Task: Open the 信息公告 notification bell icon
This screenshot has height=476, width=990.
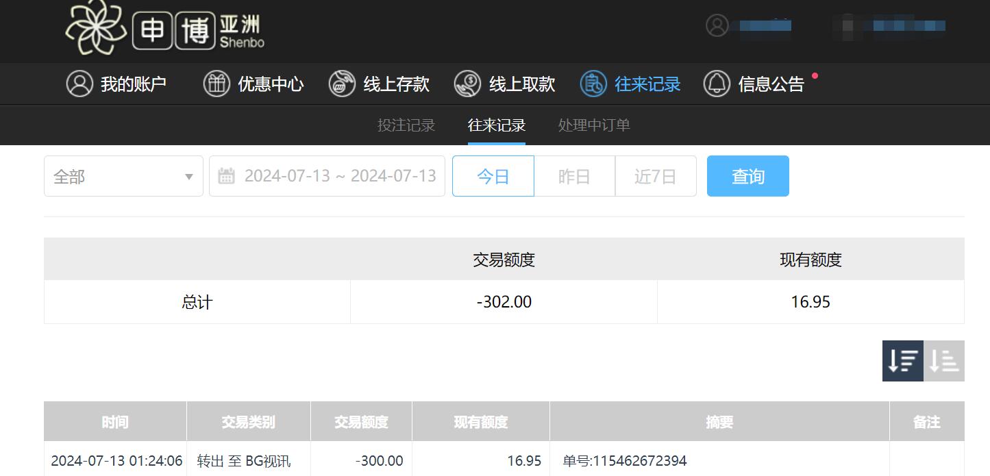Action: (717, 84)
